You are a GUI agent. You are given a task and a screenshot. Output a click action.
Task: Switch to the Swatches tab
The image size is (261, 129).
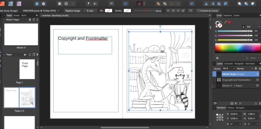click(227, 16)
